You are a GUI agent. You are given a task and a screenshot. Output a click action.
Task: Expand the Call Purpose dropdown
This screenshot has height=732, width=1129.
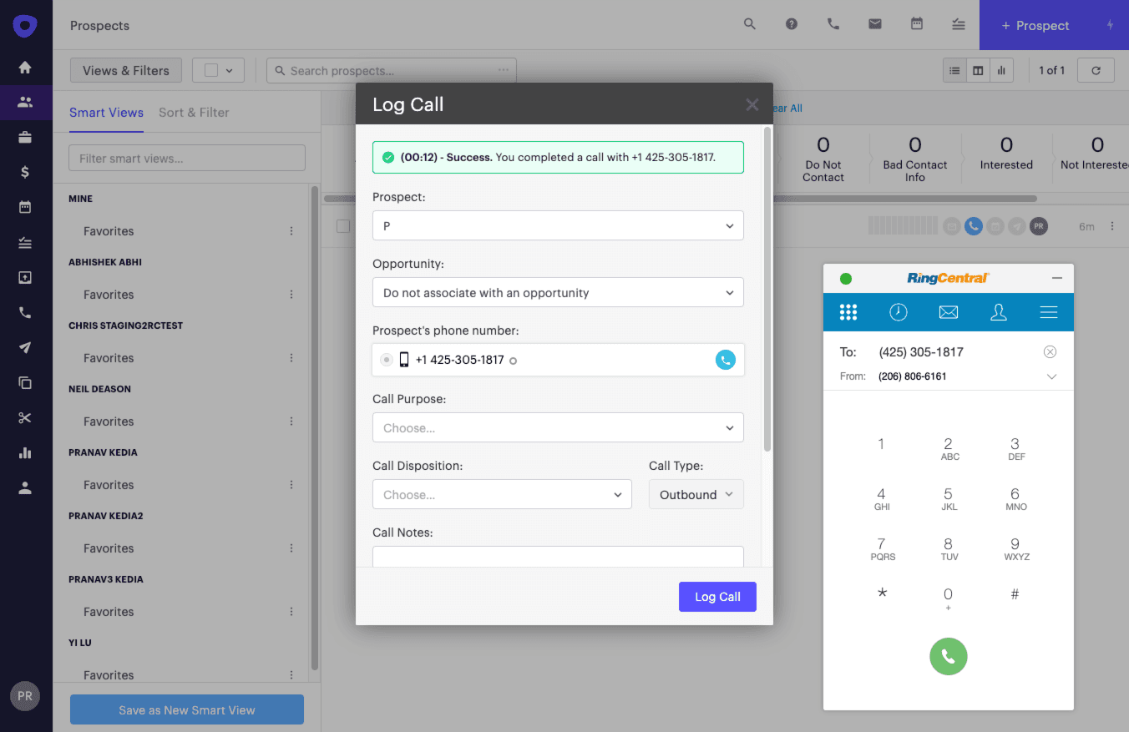coord(558,427)
